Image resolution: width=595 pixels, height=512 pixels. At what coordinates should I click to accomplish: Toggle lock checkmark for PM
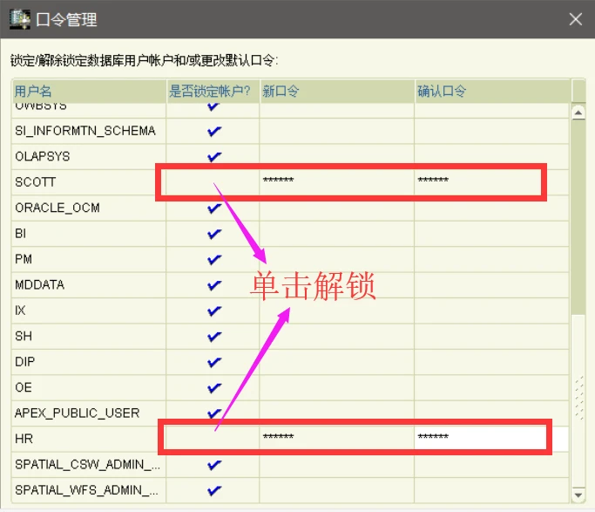tap(214, 259)
